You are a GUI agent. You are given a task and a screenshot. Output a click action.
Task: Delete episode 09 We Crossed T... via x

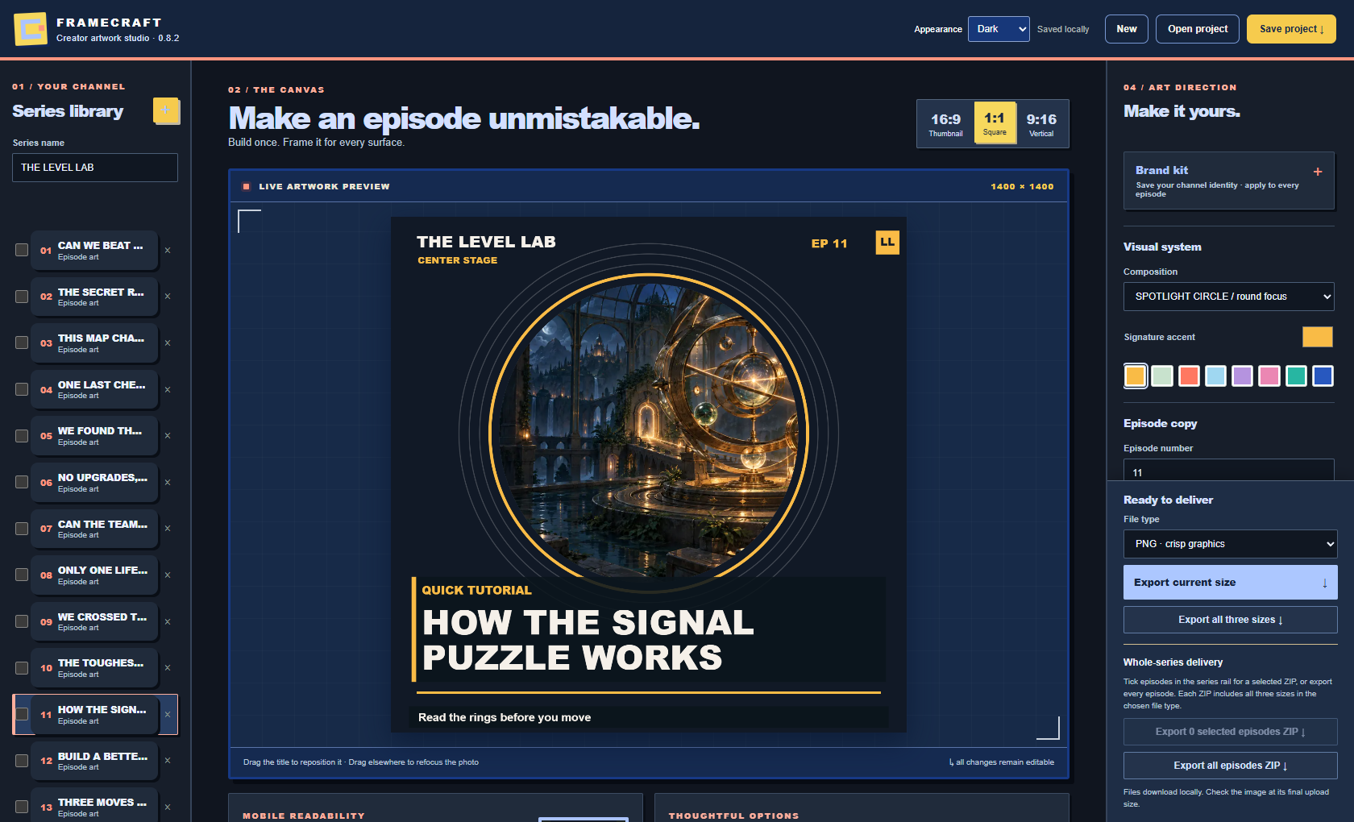[168, 622]
